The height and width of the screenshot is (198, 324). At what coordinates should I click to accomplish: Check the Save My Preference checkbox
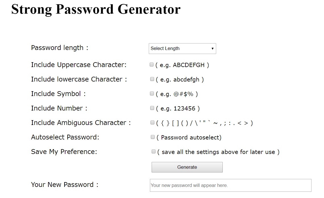click(154, 152)
